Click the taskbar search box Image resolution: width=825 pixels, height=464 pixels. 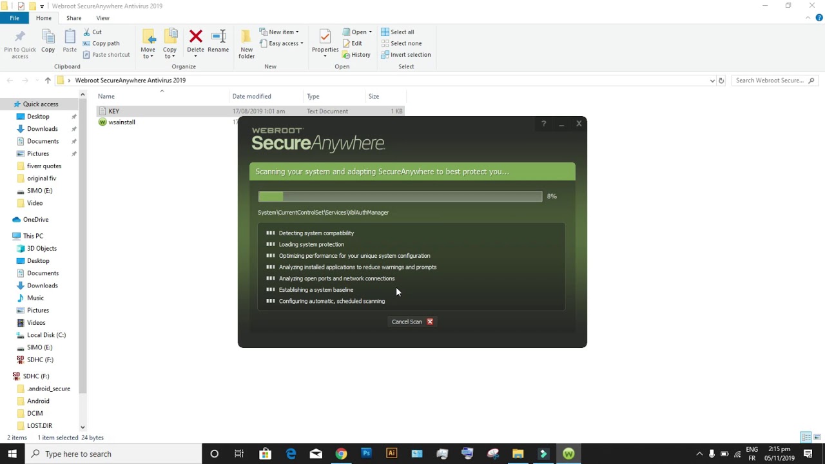(x=113, y=454)
